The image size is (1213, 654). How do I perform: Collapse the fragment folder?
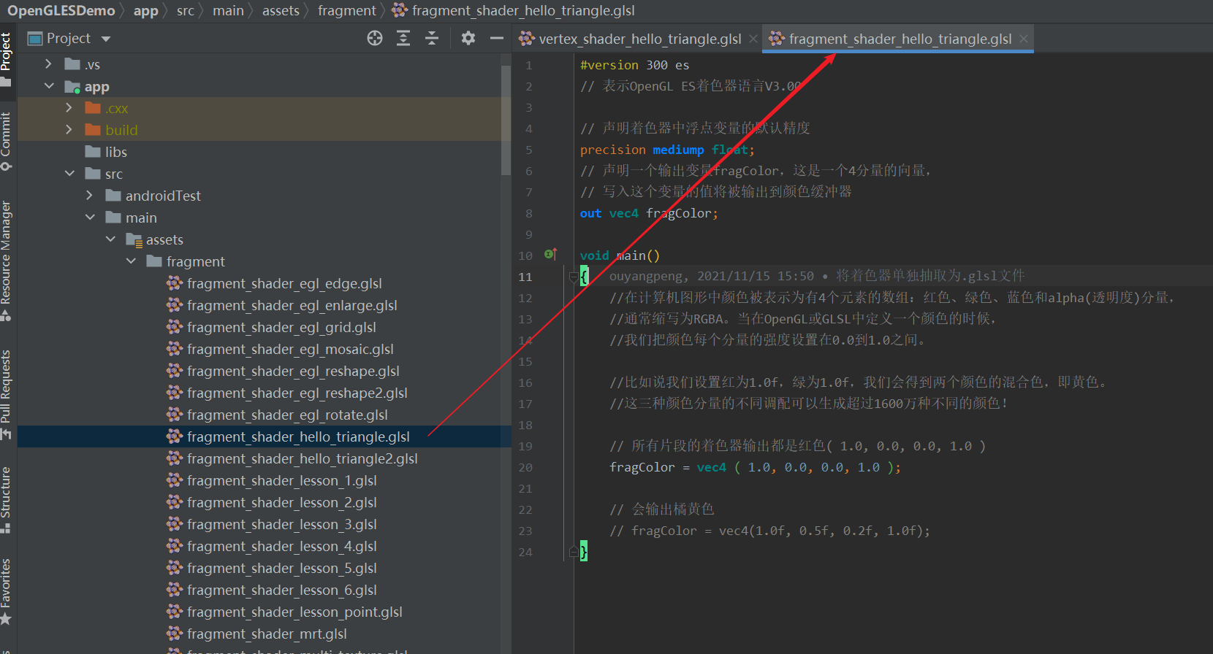click(x=131, y=261)
